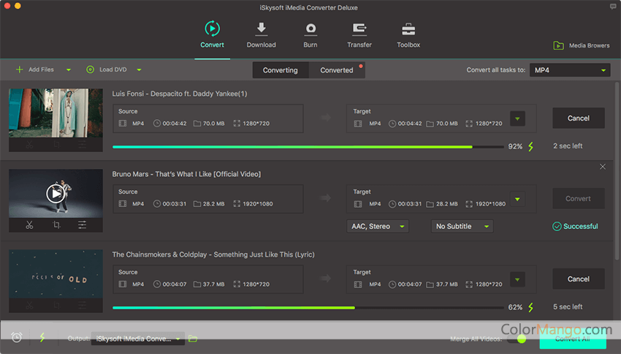Play the Bruno Mars video thumbnail
The height and width of the screenshot is (354, 621).
(x=56, y=193)
